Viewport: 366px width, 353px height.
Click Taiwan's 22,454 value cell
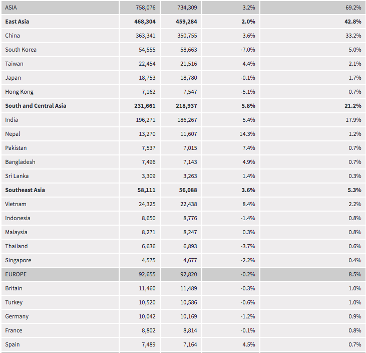click(149, 64)
